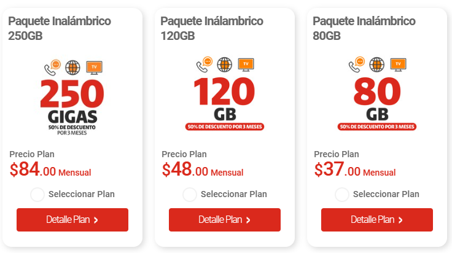Select the $84.00 plan radio button
The height and width of the screenshot is (253, 452).
coord(37,195)
